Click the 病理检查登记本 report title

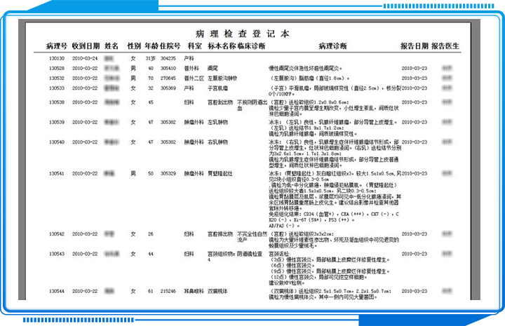coord(242,34)
